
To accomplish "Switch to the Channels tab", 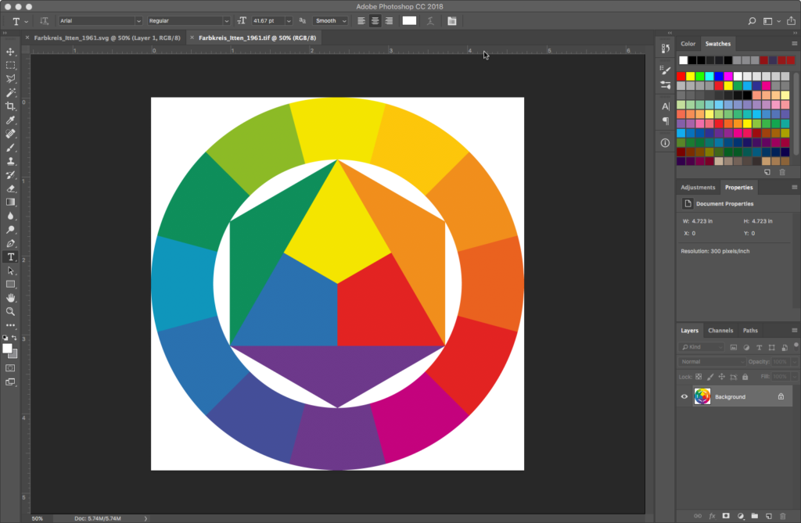I will click(720, 331).
